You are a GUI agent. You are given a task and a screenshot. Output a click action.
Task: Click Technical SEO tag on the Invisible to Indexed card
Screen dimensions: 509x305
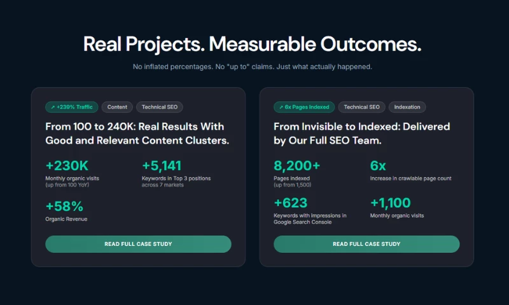(361, 107)
